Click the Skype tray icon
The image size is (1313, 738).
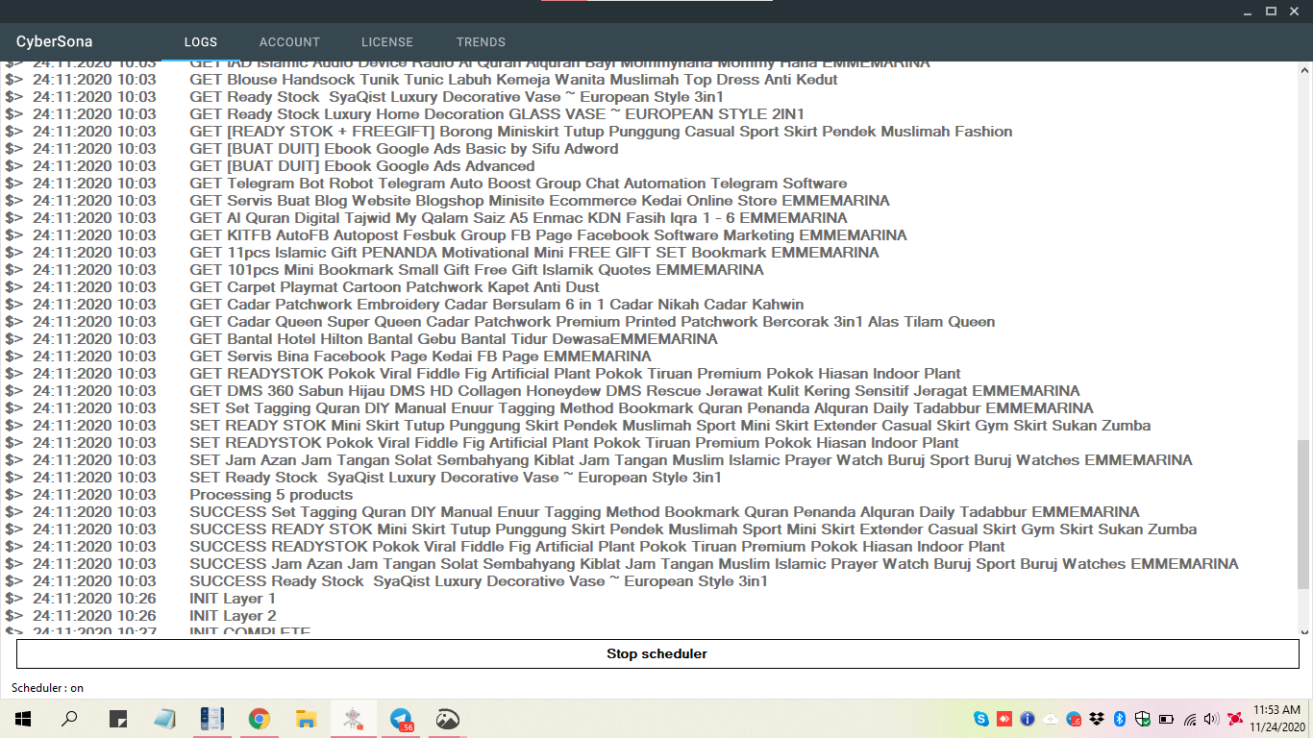[x=981, y=719]
